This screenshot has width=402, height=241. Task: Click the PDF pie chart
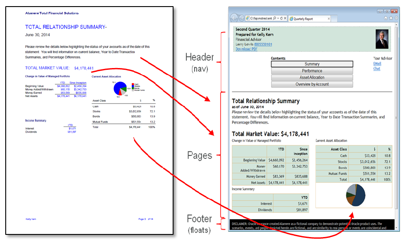click(120, 89)
